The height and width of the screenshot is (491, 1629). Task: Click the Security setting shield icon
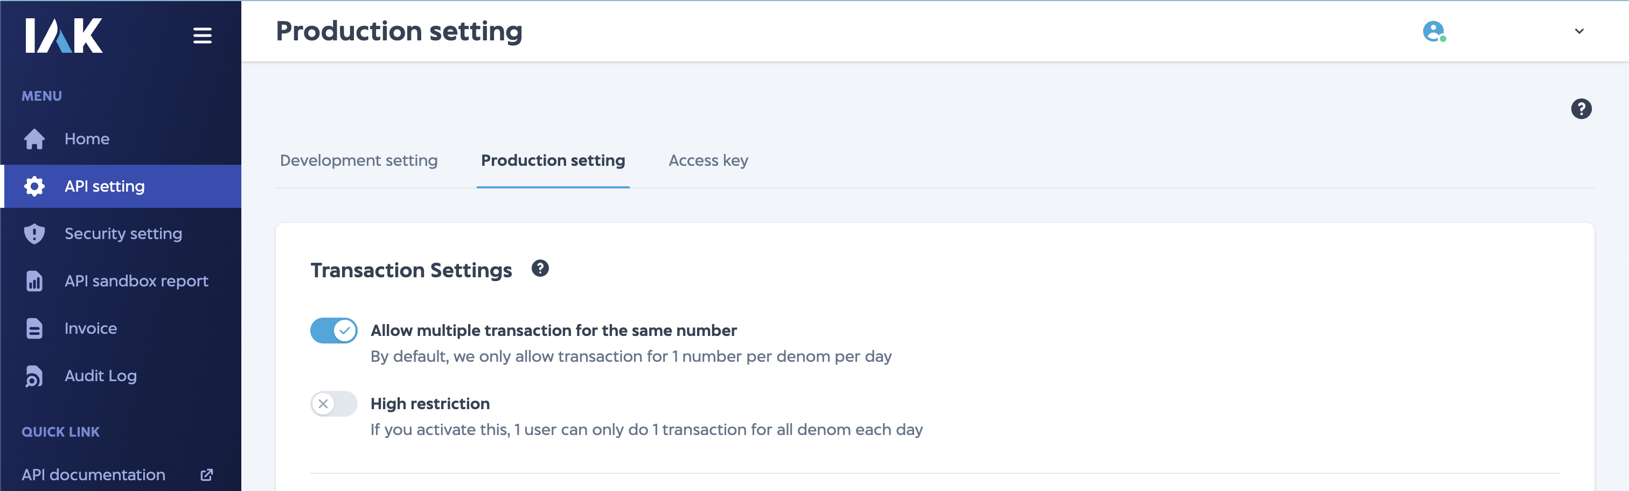click(33, 233)
